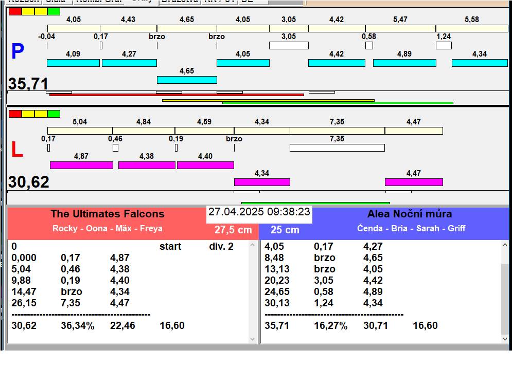Click the yellow 4,84 split segment

coord(144,131)
